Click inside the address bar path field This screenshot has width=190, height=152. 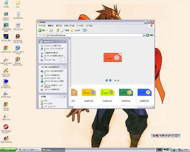tap(94, 35)
